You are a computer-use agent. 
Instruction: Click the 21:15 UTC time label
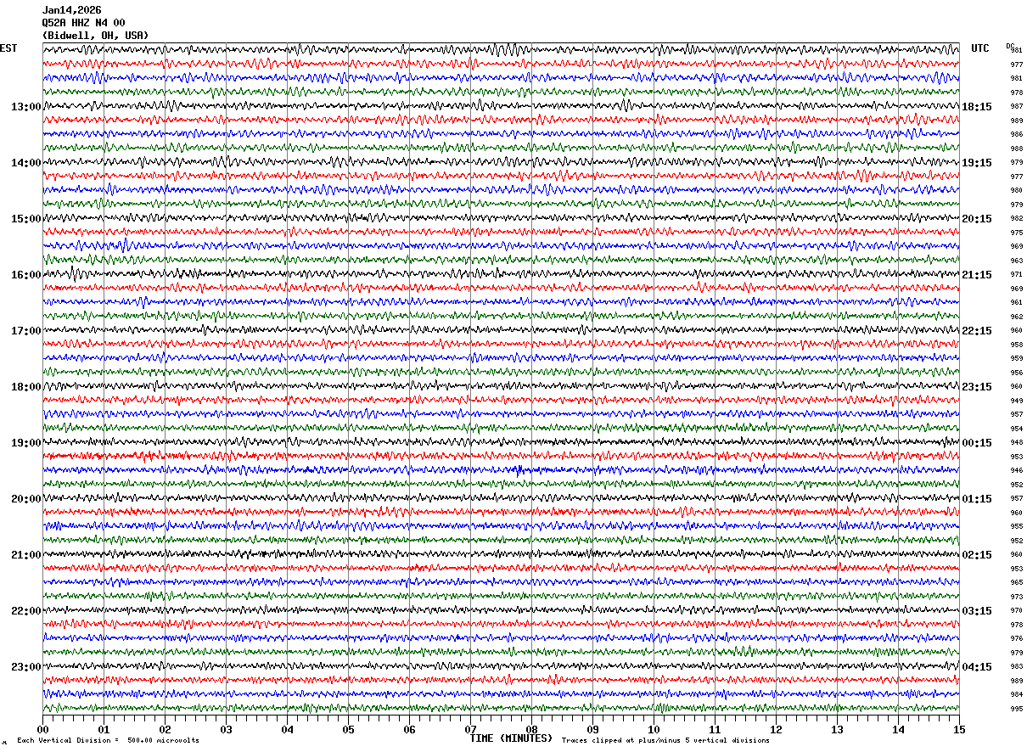point(977,275)
